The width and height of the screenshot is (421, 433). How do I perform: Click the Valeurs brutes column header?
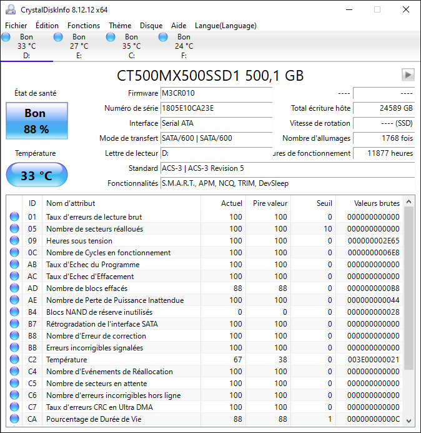[x=377, y=203]
